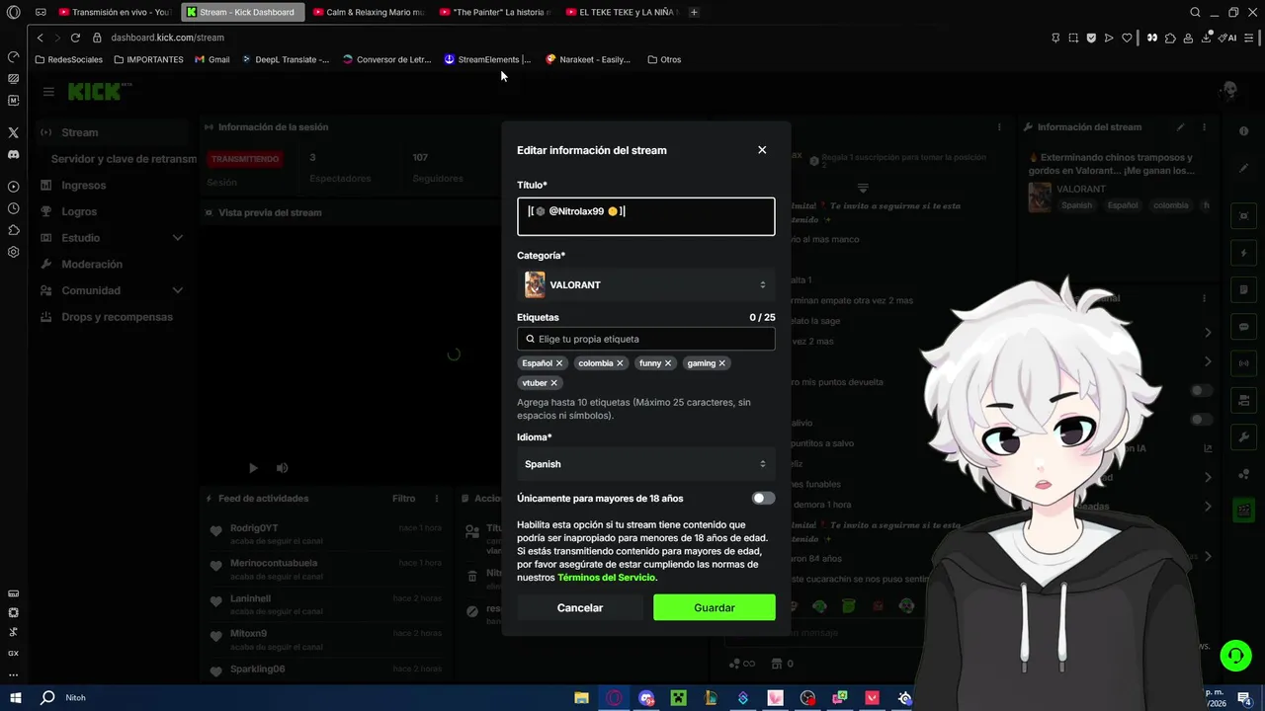Viewport: 1265px width, 711px height.
Task: Open File Explorer from the taskbar
Action: coord(582,698)
